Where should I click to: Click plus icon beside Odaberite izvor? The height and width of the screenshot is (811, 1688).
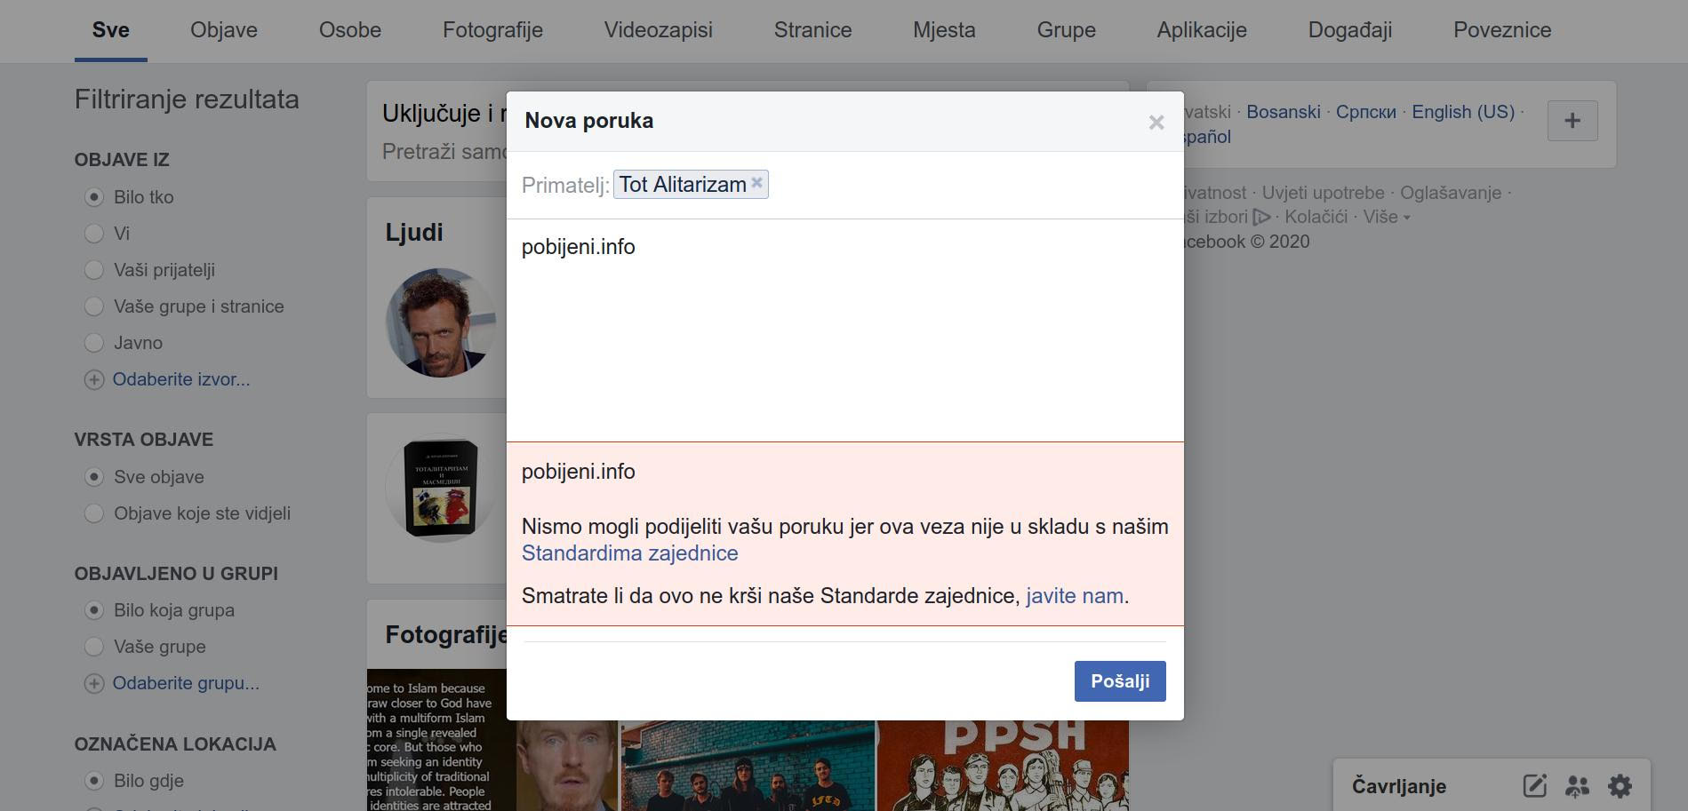pyautogui.click(x=94, y=380)
